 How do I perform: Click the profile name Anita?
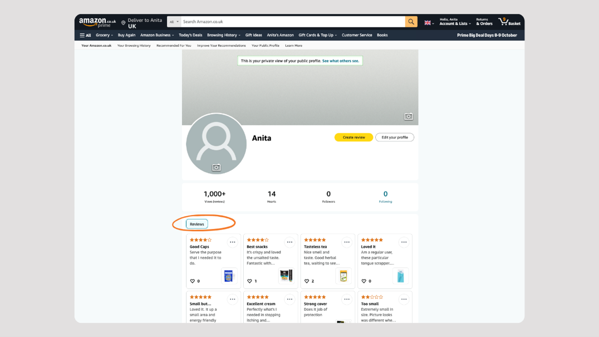click(x=261, y=138)
